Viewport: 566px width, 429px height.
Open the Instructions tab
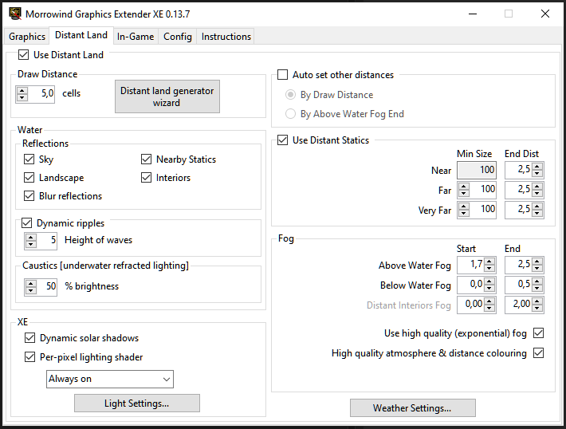tap(226, 37)
